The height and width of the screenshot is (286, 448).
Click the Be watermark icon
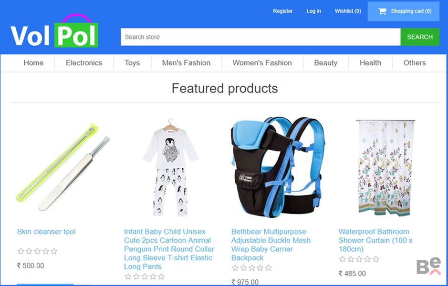pos(428,266)
